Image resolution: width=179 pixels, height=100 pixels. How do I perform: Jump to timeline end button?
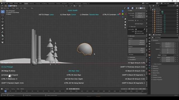click(79, 89)
